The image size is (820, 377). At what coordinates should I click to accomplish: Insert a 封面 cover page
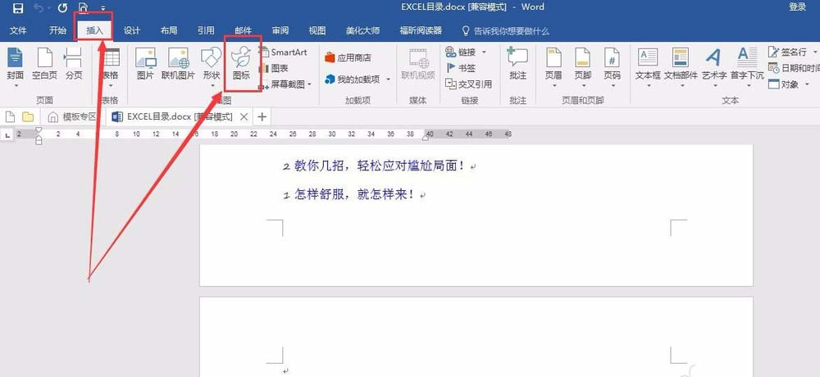coord(15,67)
